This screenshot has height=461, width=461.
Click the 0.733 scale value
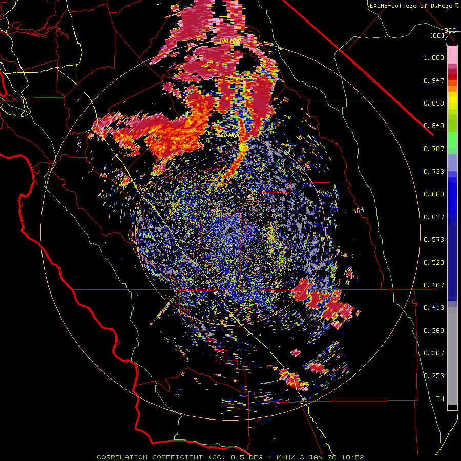click(434, 172)
